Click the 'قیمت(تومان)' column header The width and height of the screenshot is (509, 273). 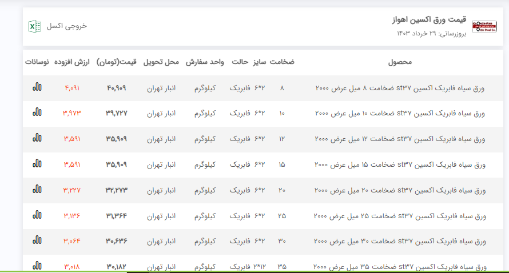point(117,62)
